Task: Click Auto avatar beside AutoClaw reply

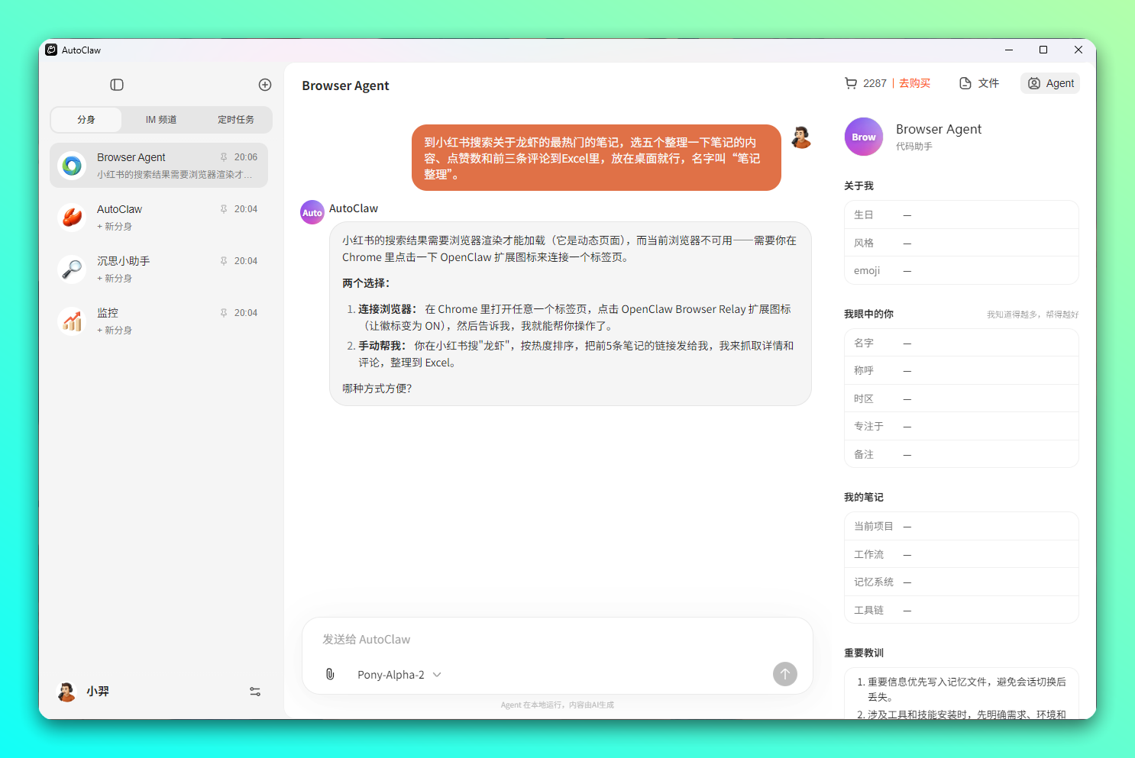Action: click(x=312, y=212)
